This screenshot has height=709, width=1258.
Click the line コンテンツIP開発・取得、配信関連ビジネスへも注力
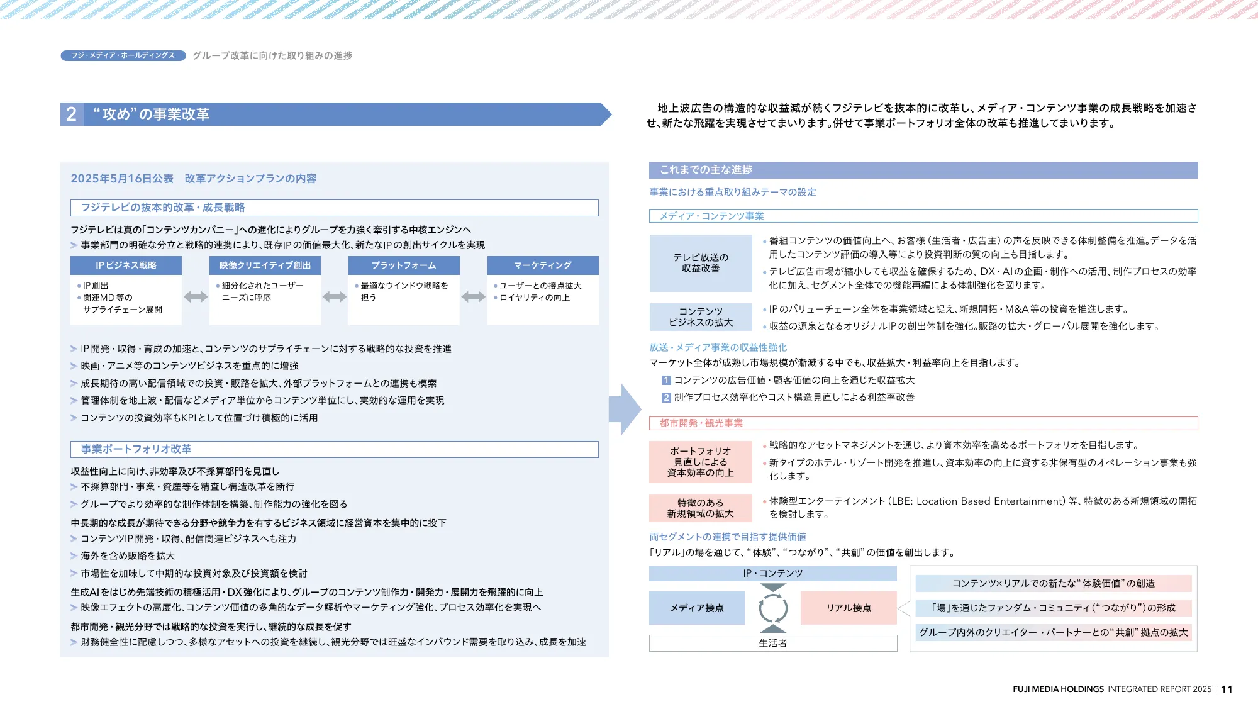click(184, 539)
